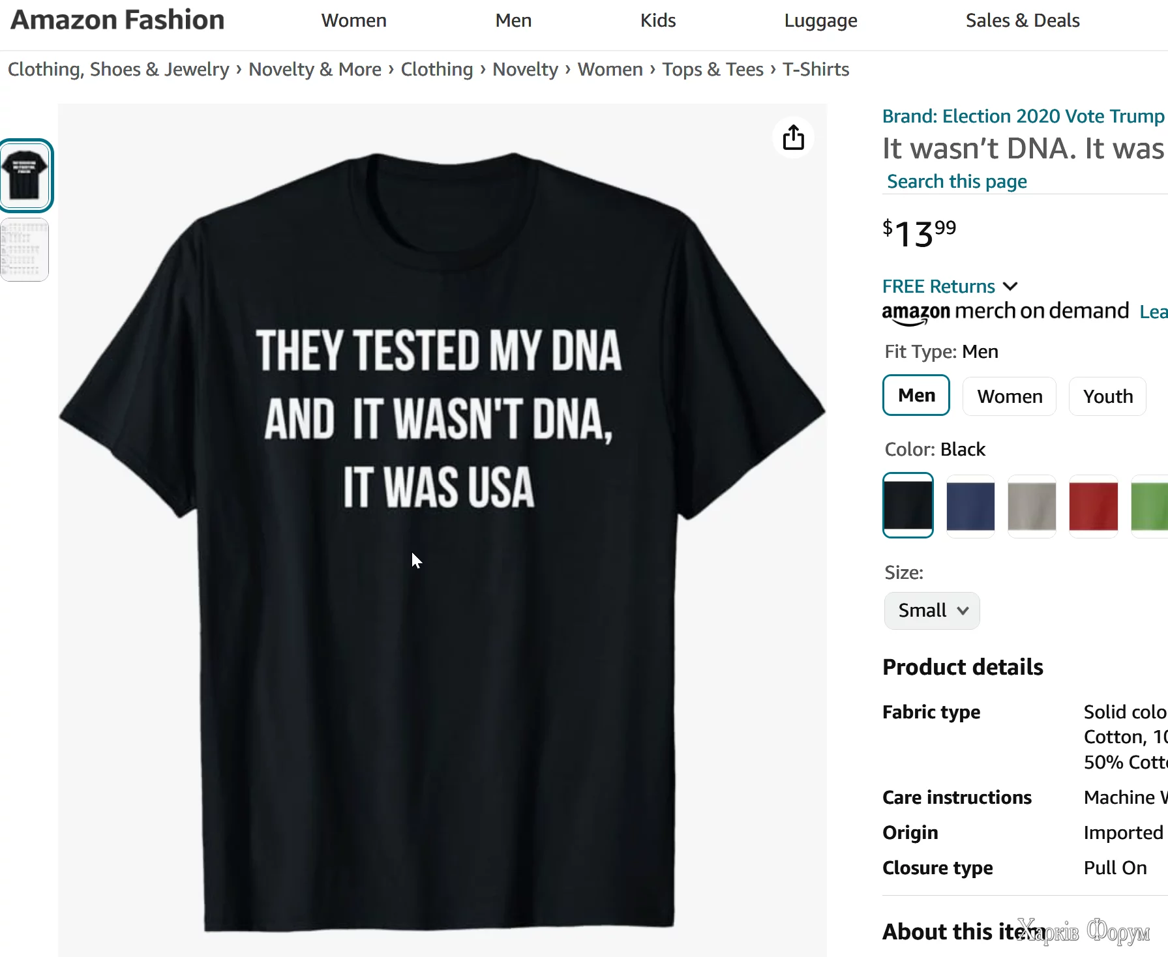Pick the red color swatch
This screenshot has width=1168, height=957.
(x=1093, y=506)
